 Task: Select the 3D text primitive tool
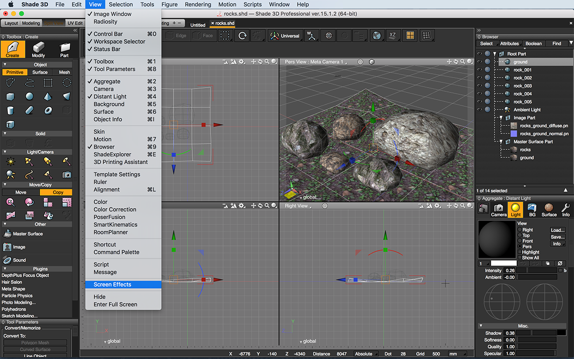coord(10,124)
